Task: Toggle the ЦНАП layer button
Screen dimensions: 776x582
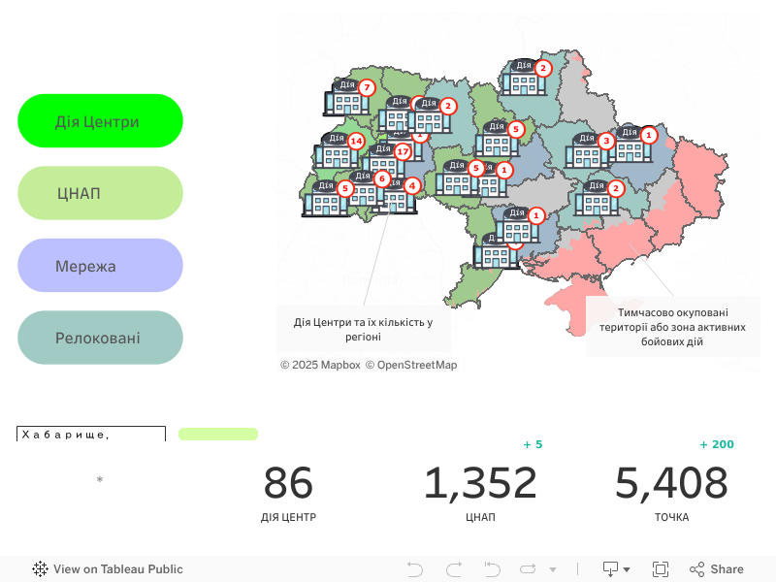Action: pos(100,193)
